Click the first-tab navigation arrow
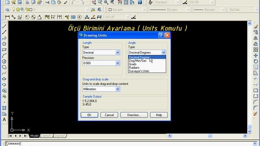The height and width of the screenshot is (146, 260). (x=11, y=136)
